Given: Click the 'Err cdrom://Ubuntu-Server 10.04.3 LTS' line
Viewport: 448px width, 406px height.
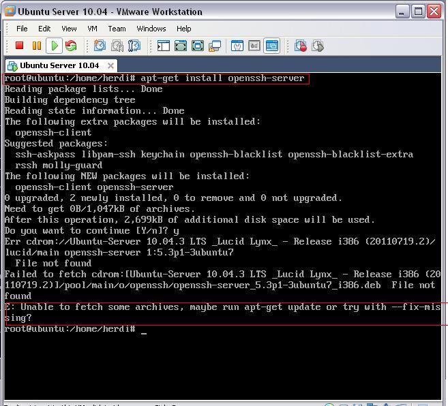Looking at the screenshot, I should pyautogui.click(x=220, y=242).
